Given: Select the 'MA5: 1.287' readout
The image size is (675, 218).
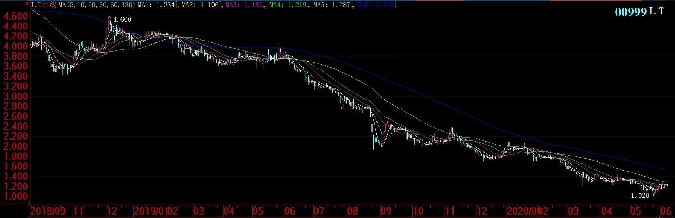Looking at the screenshot, I should (332, 5).
